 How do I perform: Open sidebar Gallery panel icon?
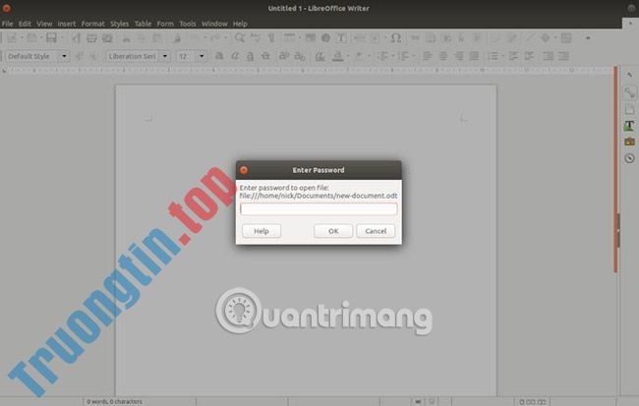tap(629, 142)
